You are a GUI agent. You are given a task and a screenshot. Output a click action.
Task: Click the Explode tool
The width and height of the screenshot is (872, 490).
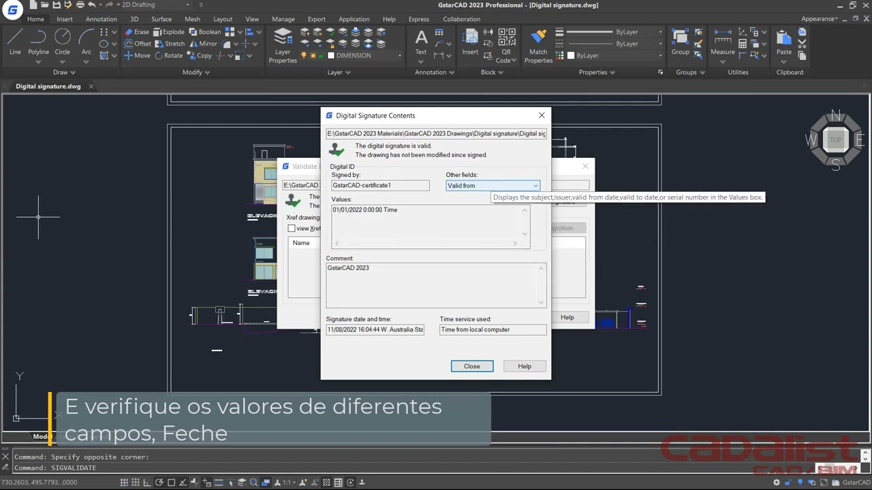coord(169,32)
